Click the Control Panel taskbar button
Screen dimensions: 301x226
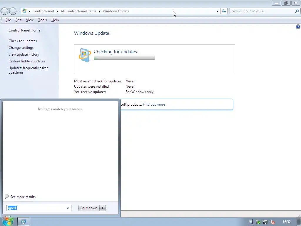point(24,222)
